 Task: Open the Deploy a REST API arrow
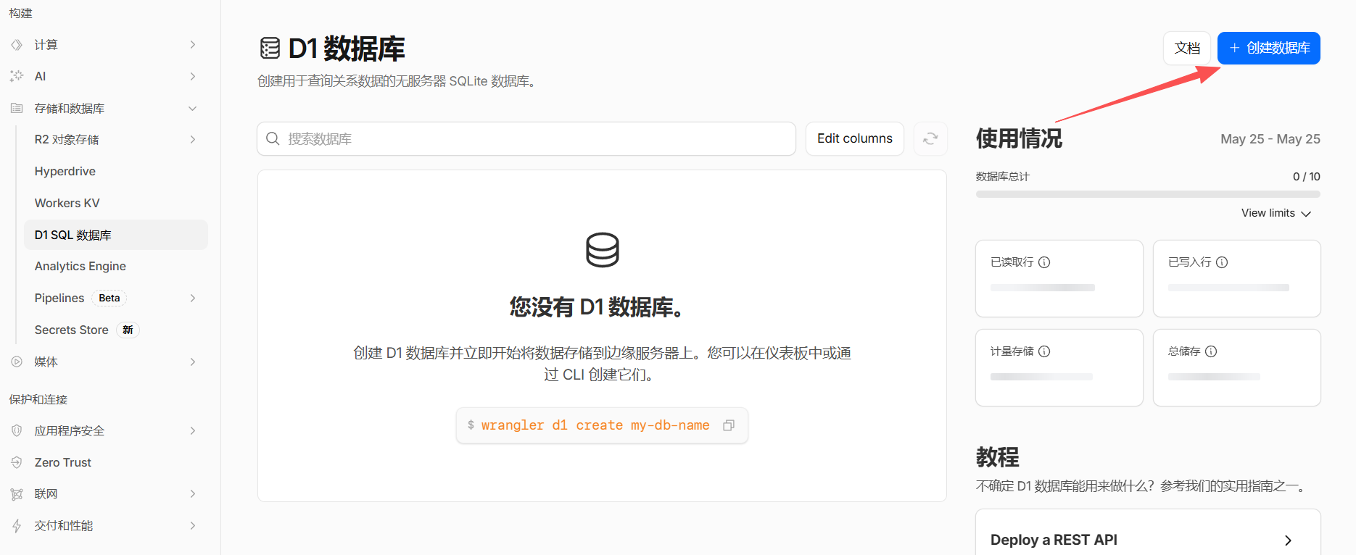(x=1288, y=541)
